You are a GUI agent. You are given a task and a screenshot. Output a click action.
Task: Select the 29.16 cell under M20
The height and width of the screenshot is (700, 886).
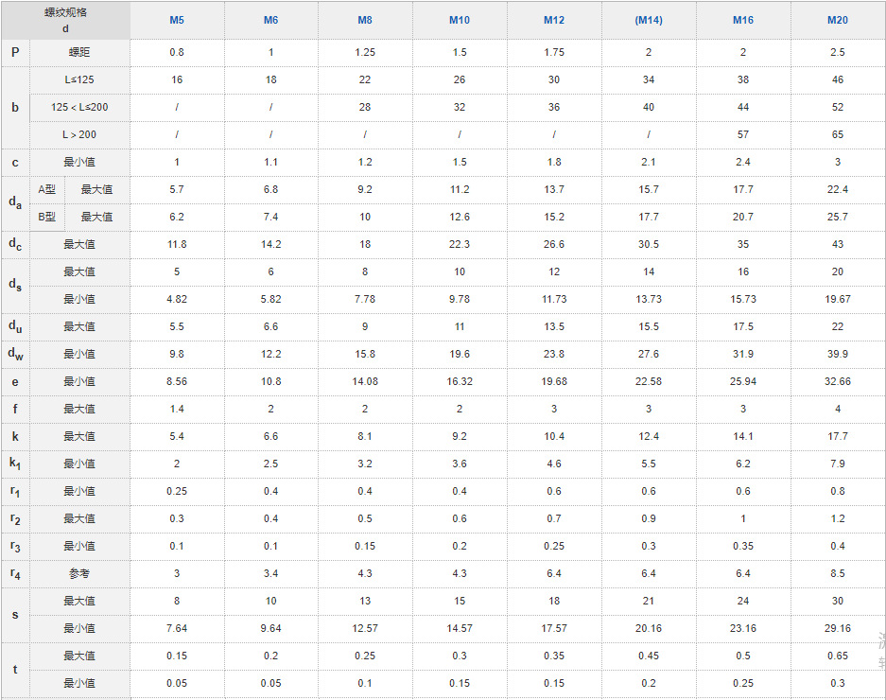[838, 628]
